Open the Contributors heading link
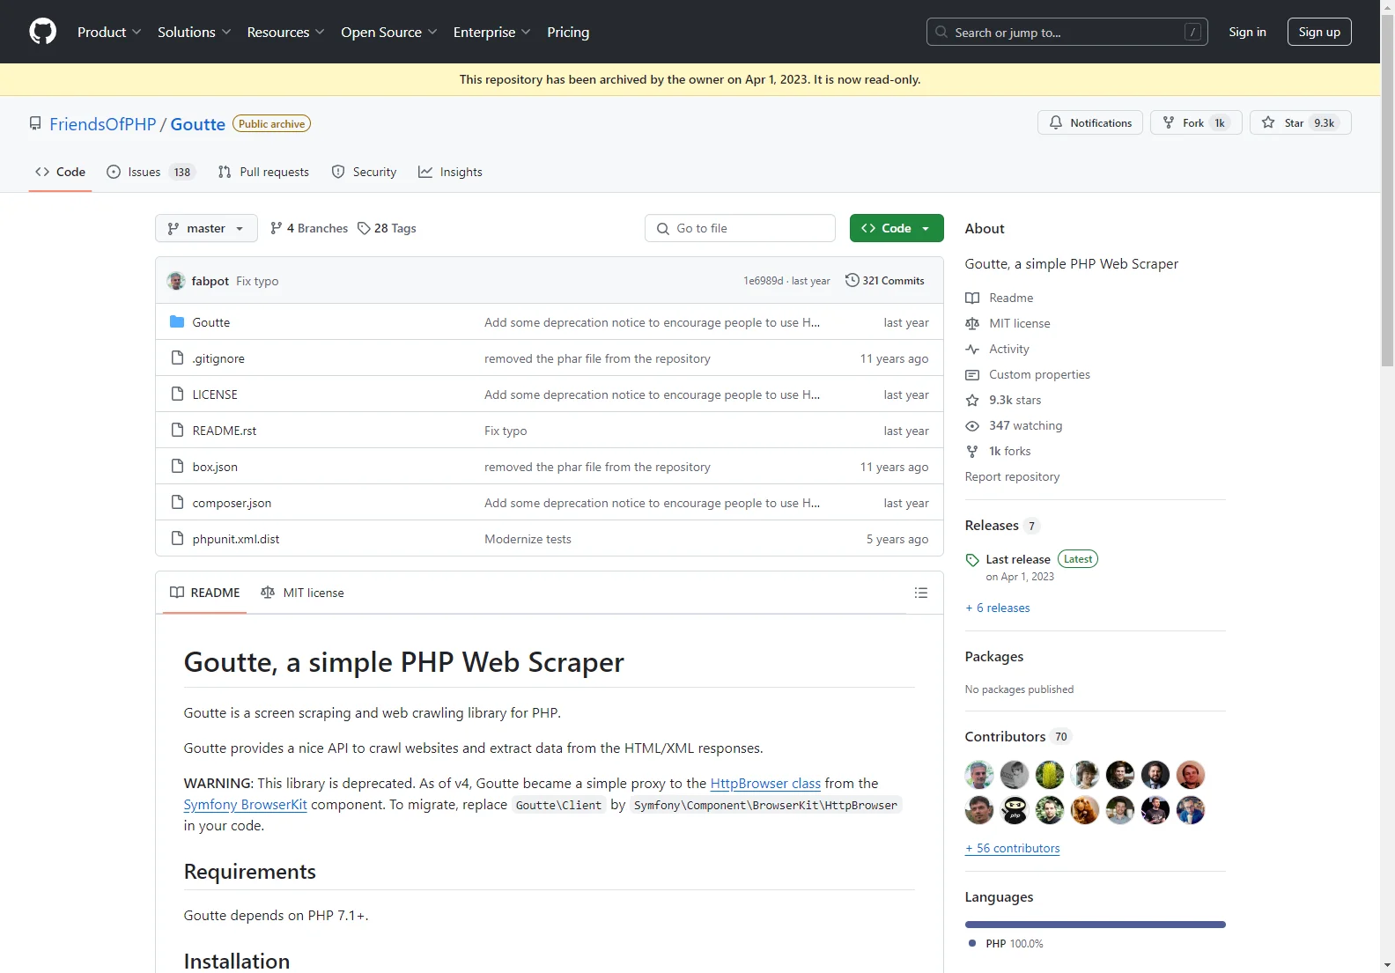Viewport: 1395px width, 973px height. point(1017,736)
